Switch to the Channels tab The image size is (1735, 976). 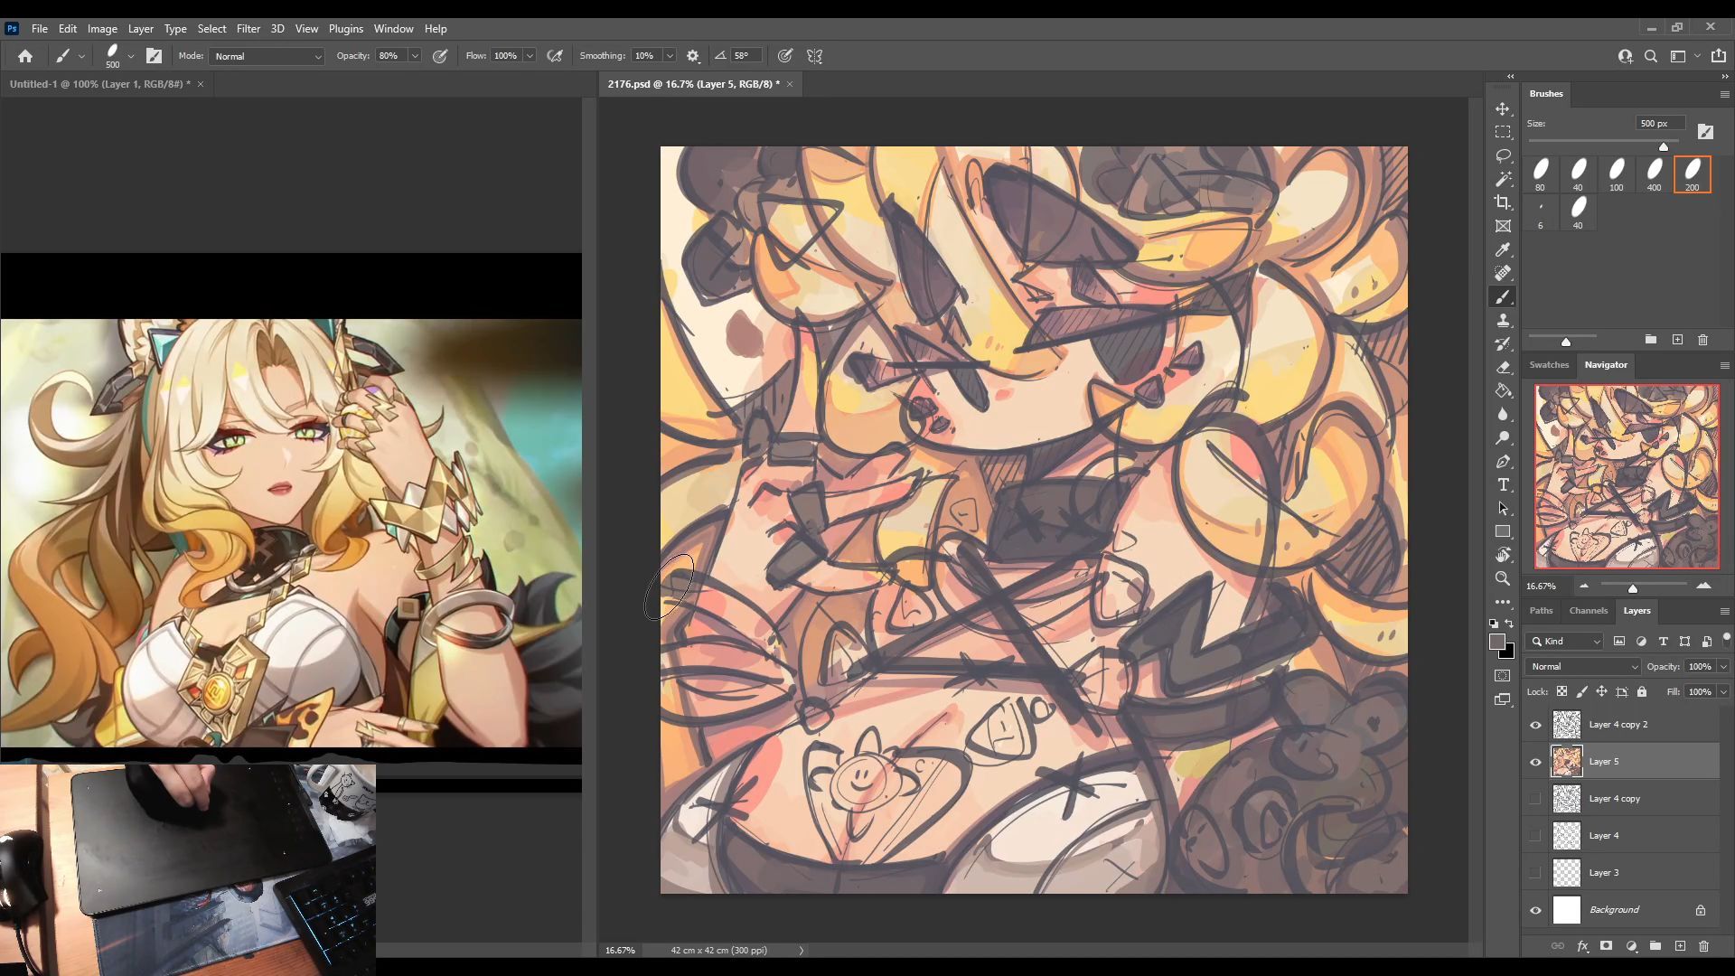1588,611
